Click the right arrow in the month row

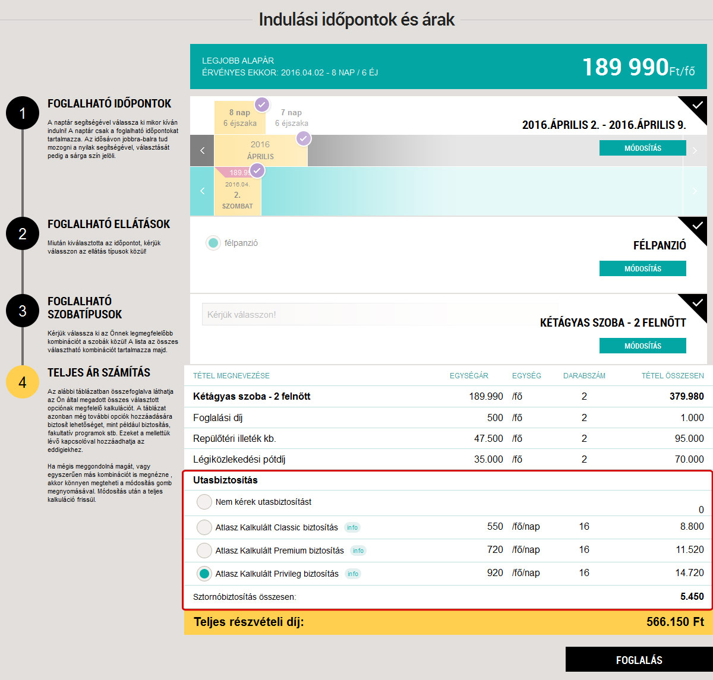[695, 150]
